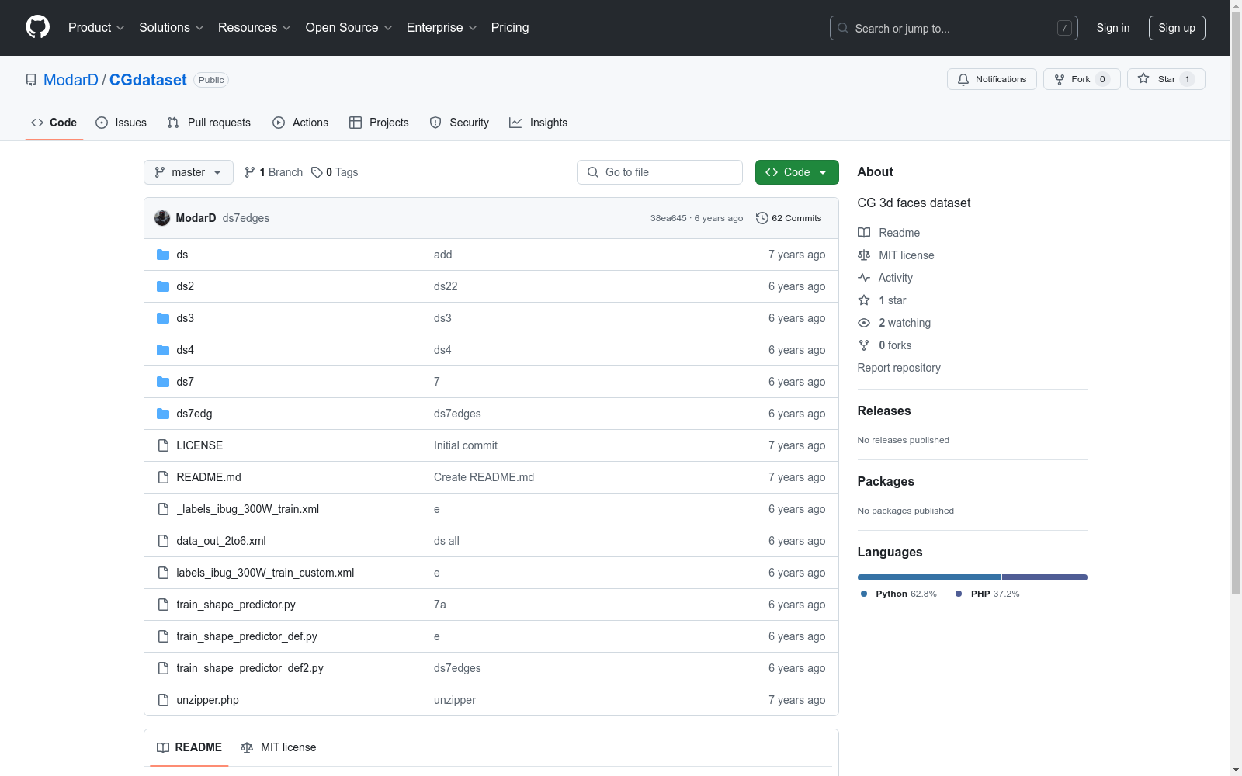Open commit hash 38ea645
This screenshot has height=776, width=1242.
tap(668, 218)
